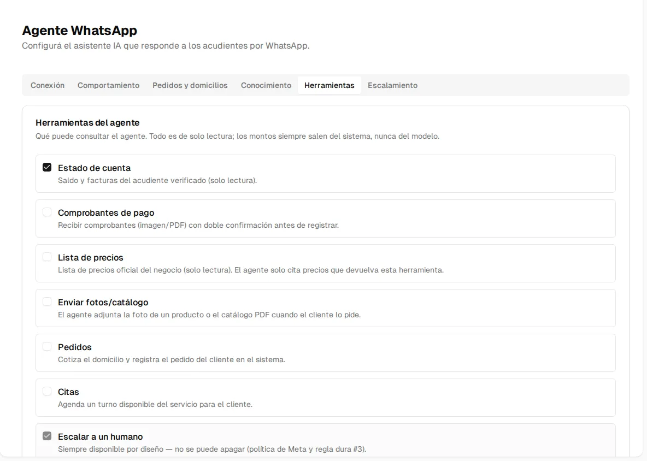Switch to the Conexión tab
This screenshot has width=647, height=461.
coord(48,85)
